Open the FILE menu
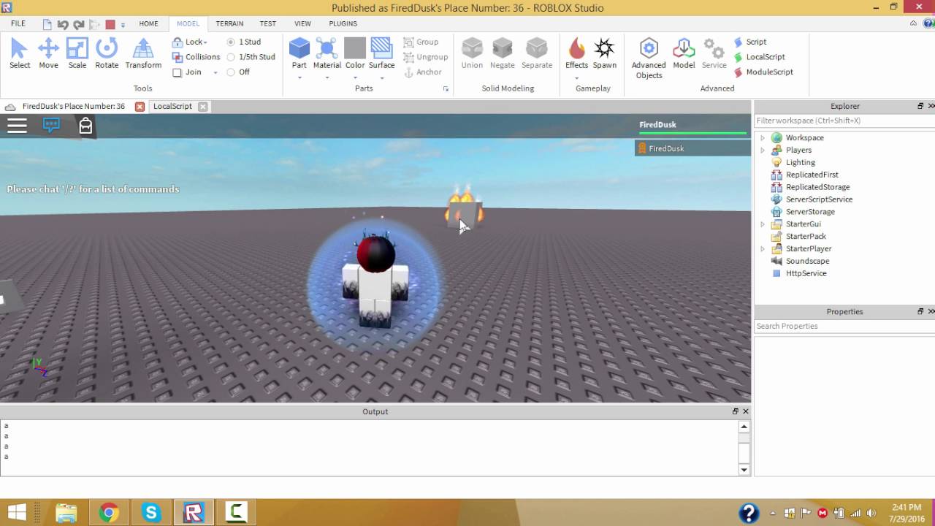The width and height of the screenshot is (935, 526). pyautogui.click(x=18, y=23)
